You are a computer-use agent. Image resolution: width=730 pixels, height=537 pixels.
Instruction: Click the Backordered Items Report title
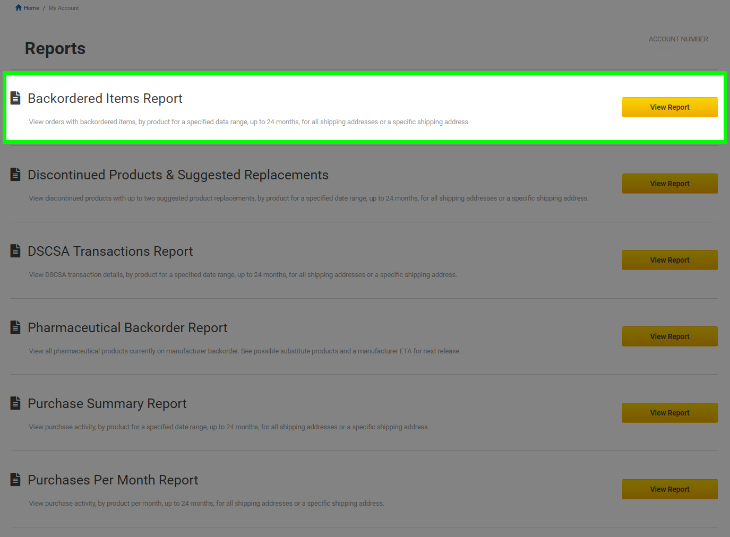[x=105, y=99]
